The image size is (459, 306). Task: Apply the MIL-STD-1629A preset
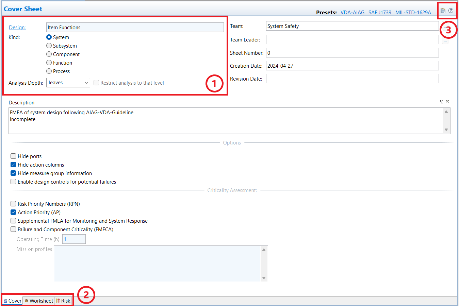(x=413, y=13)
